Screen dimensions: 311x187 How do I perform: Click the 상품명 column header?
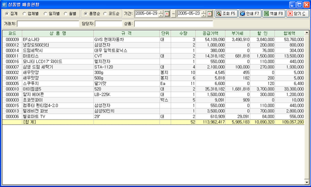[58, 33]
